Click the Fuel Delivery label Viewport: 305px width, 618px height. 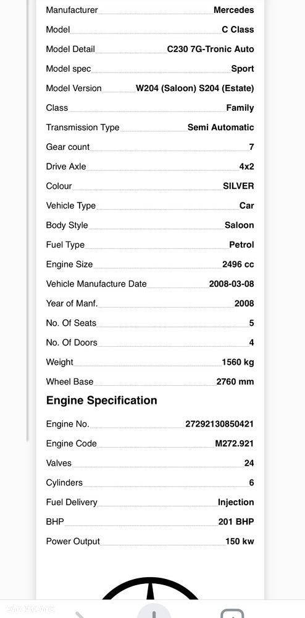(72, 502)
